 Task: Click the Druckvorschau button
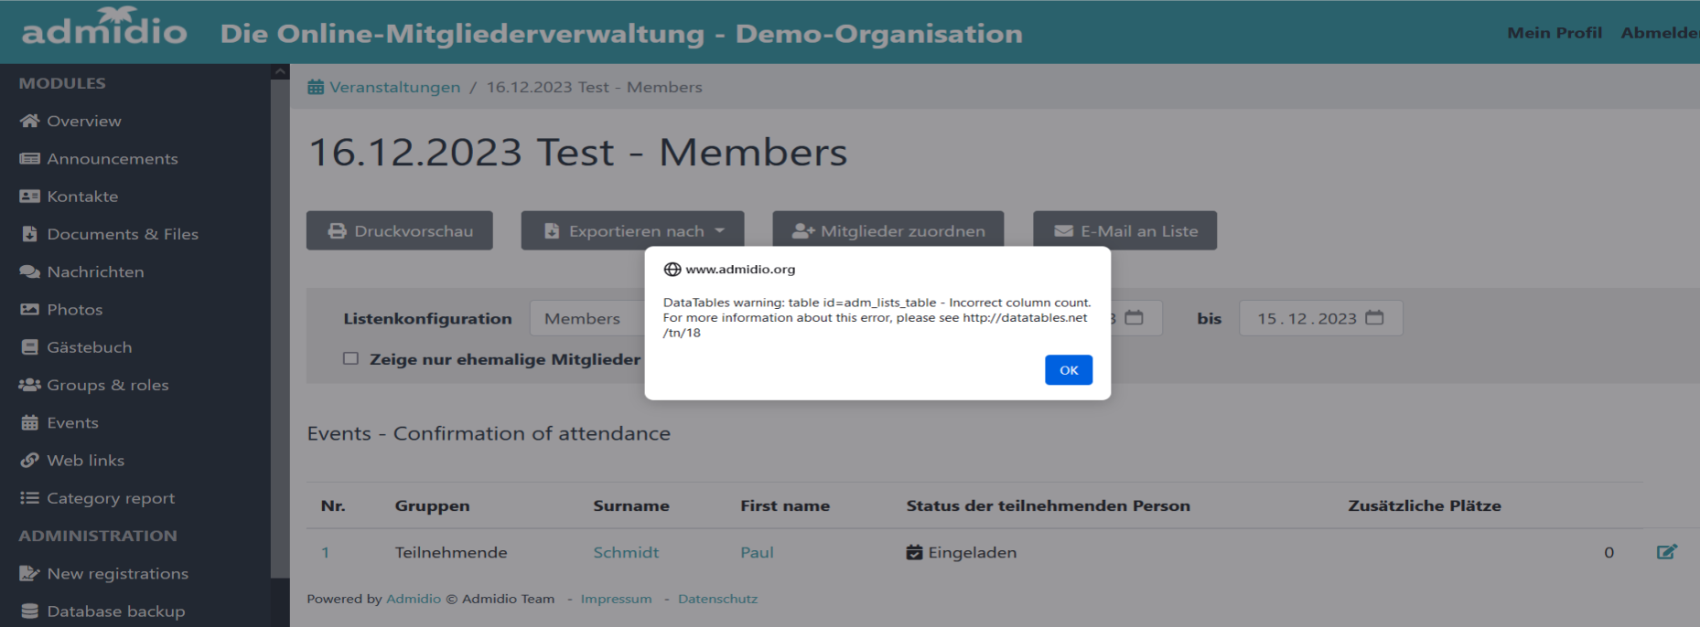click(x=399, y=231)
